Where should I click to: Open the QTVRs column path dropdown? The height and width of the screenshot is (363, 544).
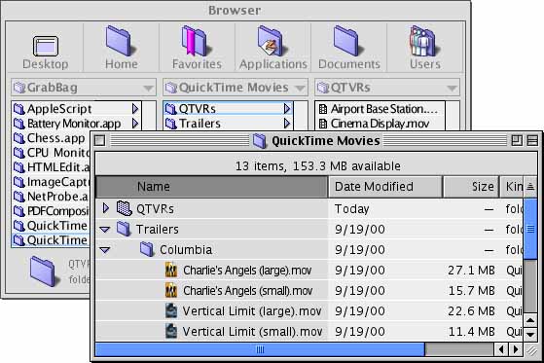point(387,88)
